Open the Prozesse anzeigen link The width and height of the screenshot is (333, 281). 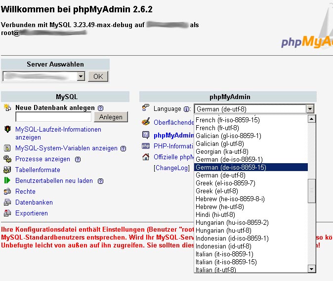[42, 159]
